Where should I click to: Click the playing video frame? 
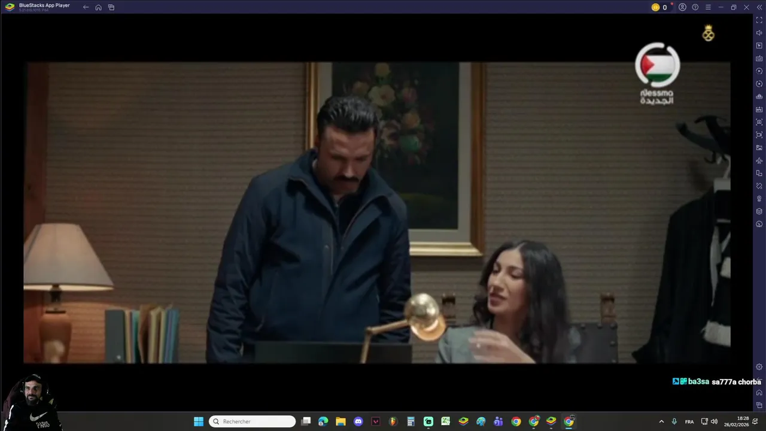coord(377,213)
